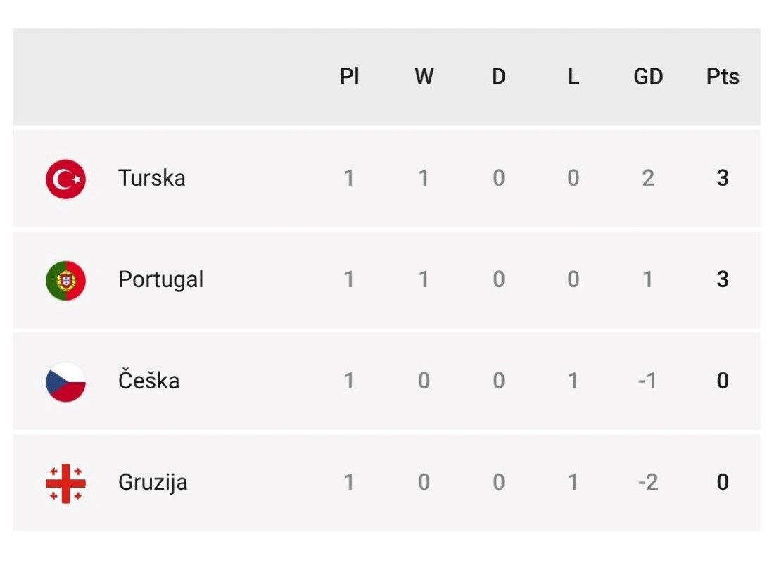Click Gruzija's points value 0

click(x=723, y=482)
